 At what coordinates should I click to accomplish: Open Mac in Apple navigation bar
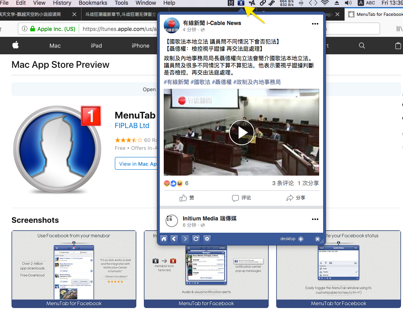(x=55, y=46)
